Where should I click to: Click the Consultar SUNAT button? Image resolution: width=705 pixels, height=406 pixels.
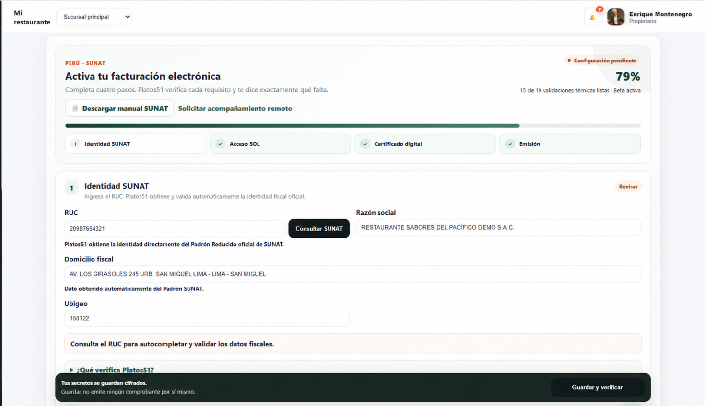pyautogui.click(x=319, y=228)
